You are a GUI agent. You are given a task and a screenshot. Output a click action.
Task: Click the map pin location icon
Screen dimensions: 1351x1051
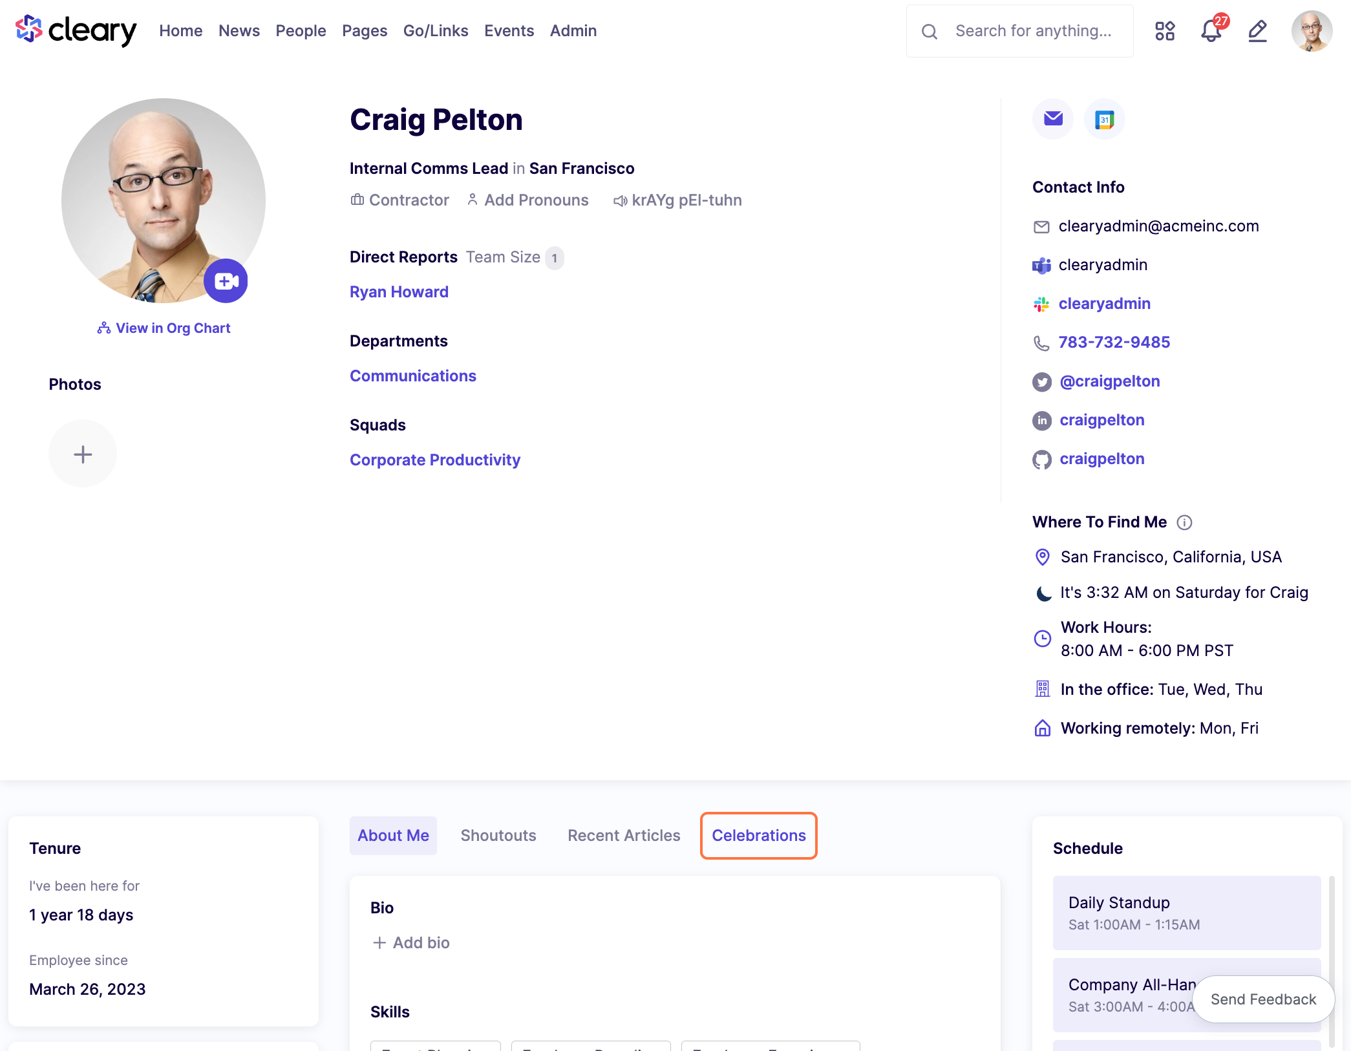(x=1042, y=557)
